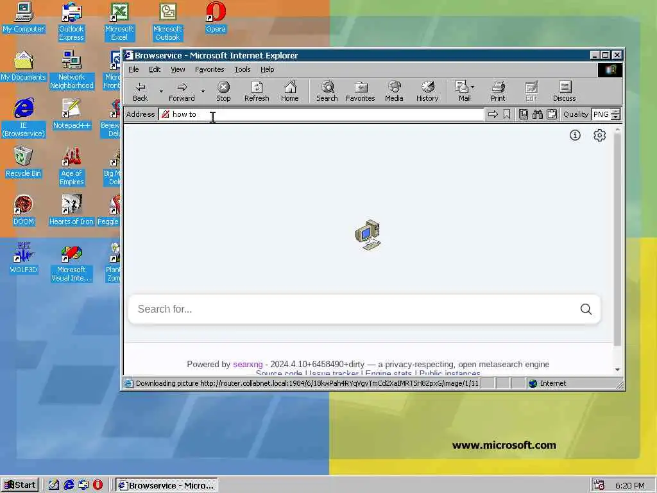Screen dimensions: 657x493
Task: Open the Edit menu
Action: (x=155, y=69)
